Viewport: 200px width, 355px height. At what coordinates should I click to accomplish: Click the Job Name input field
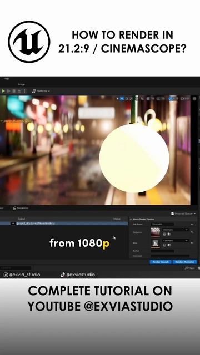162,224
